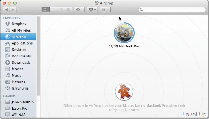
Task: Click the Jason Pro computer icon
Action: 8,108
